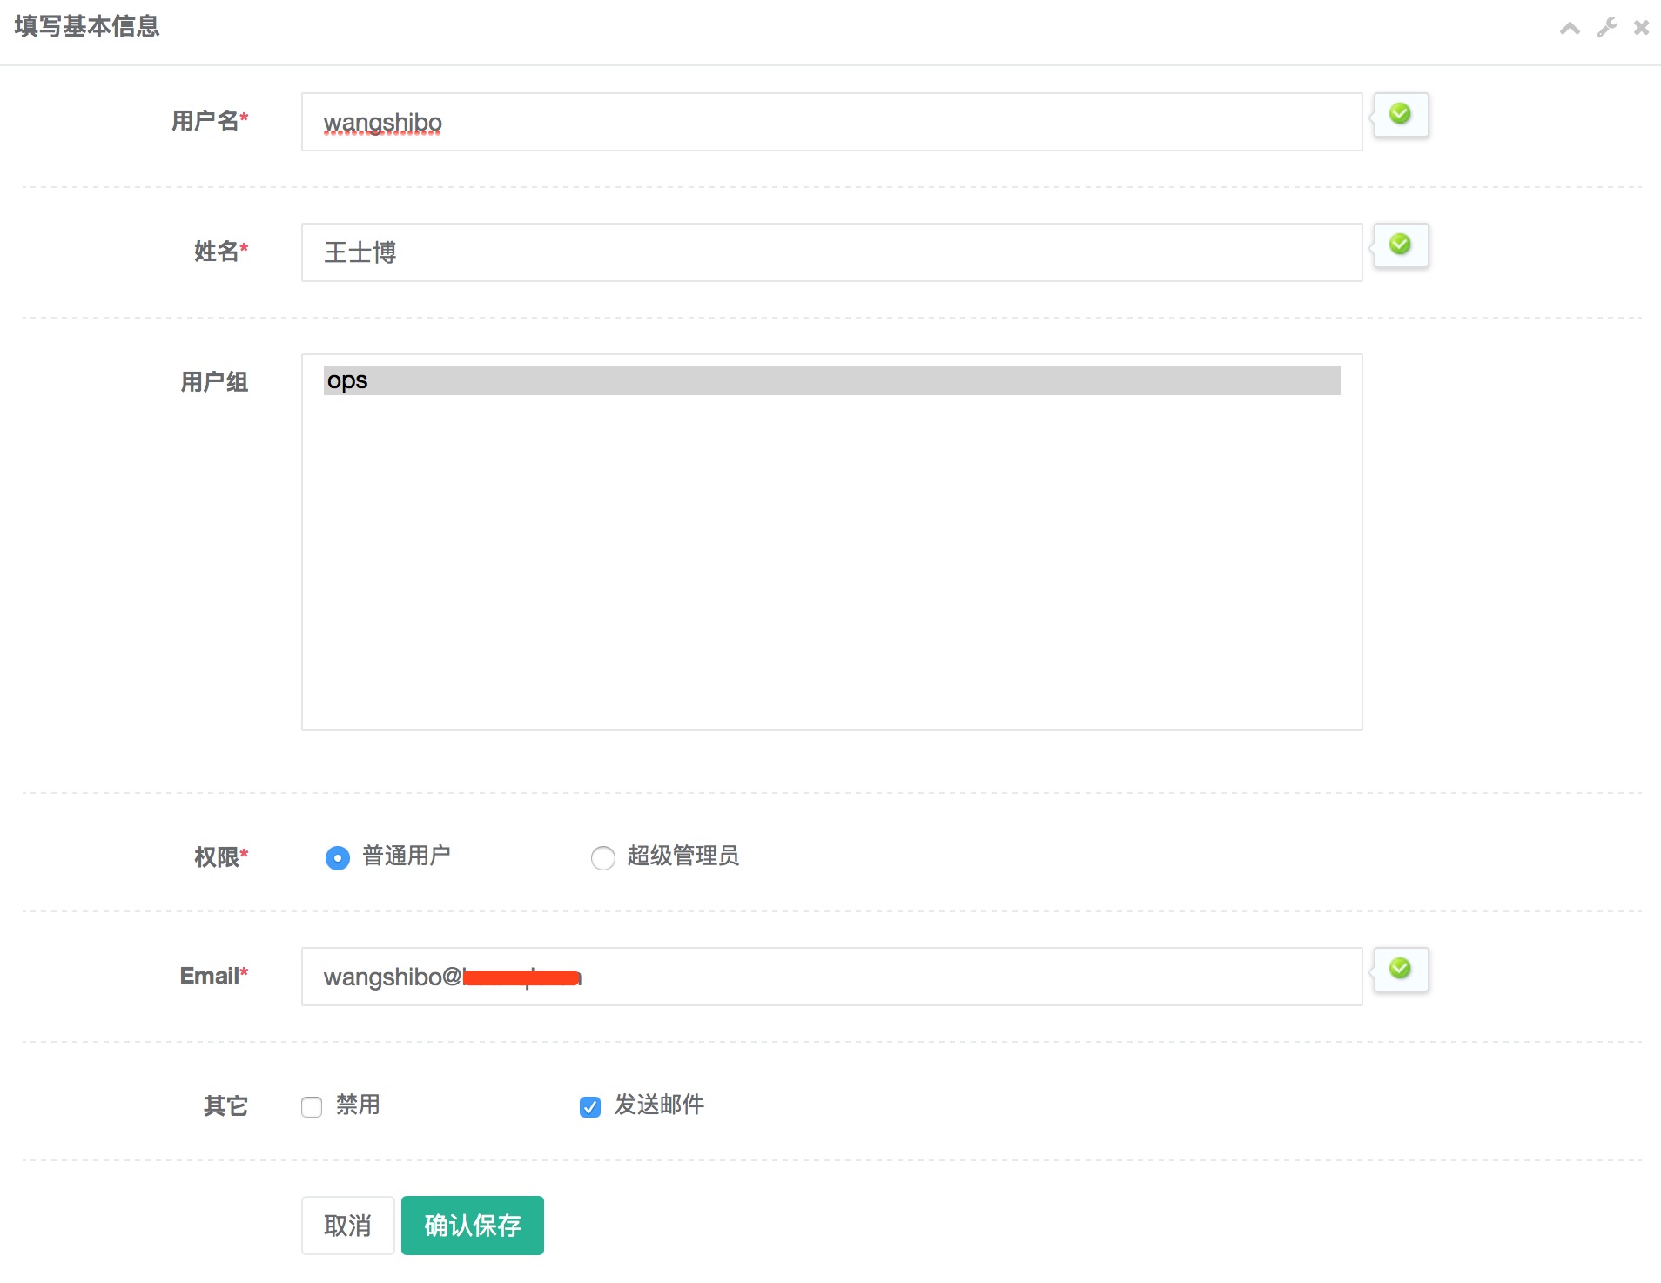Click the green check beside Email field
Screen dimensions: 1661x1283
[x=1400, y=969]
